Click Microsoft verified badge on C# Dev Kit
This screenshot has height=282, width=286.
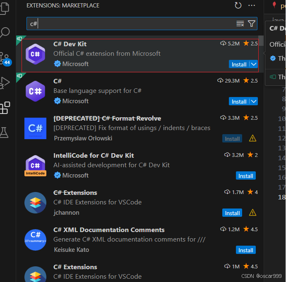tap(57, 64)
